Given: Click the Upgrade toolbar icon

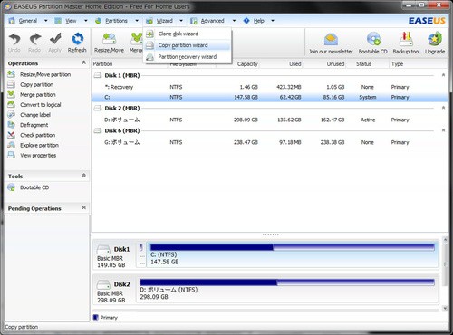Looking at the screenshot, I should click(435, 39).
